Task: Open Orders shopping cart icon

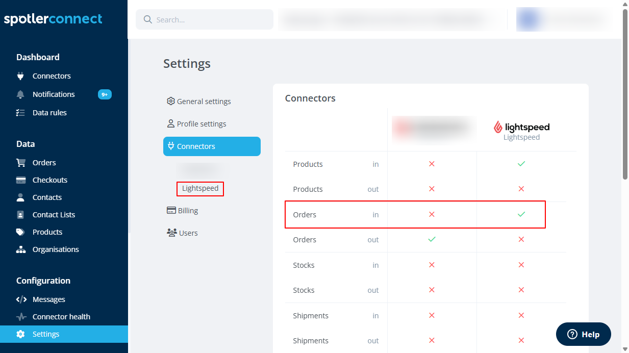Action: [20, 163]
